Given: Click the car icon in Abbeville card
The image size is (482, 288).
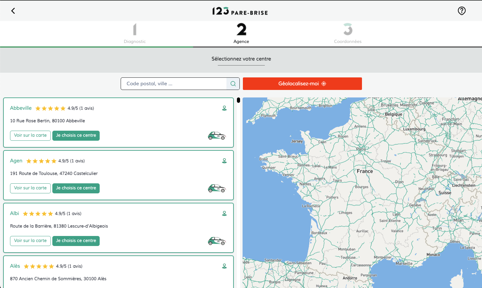Looking at the screenshot, I should point(217,136).
